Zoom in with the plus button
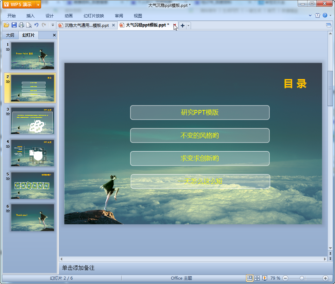The image size is (335, 284). tap(325, 278)
